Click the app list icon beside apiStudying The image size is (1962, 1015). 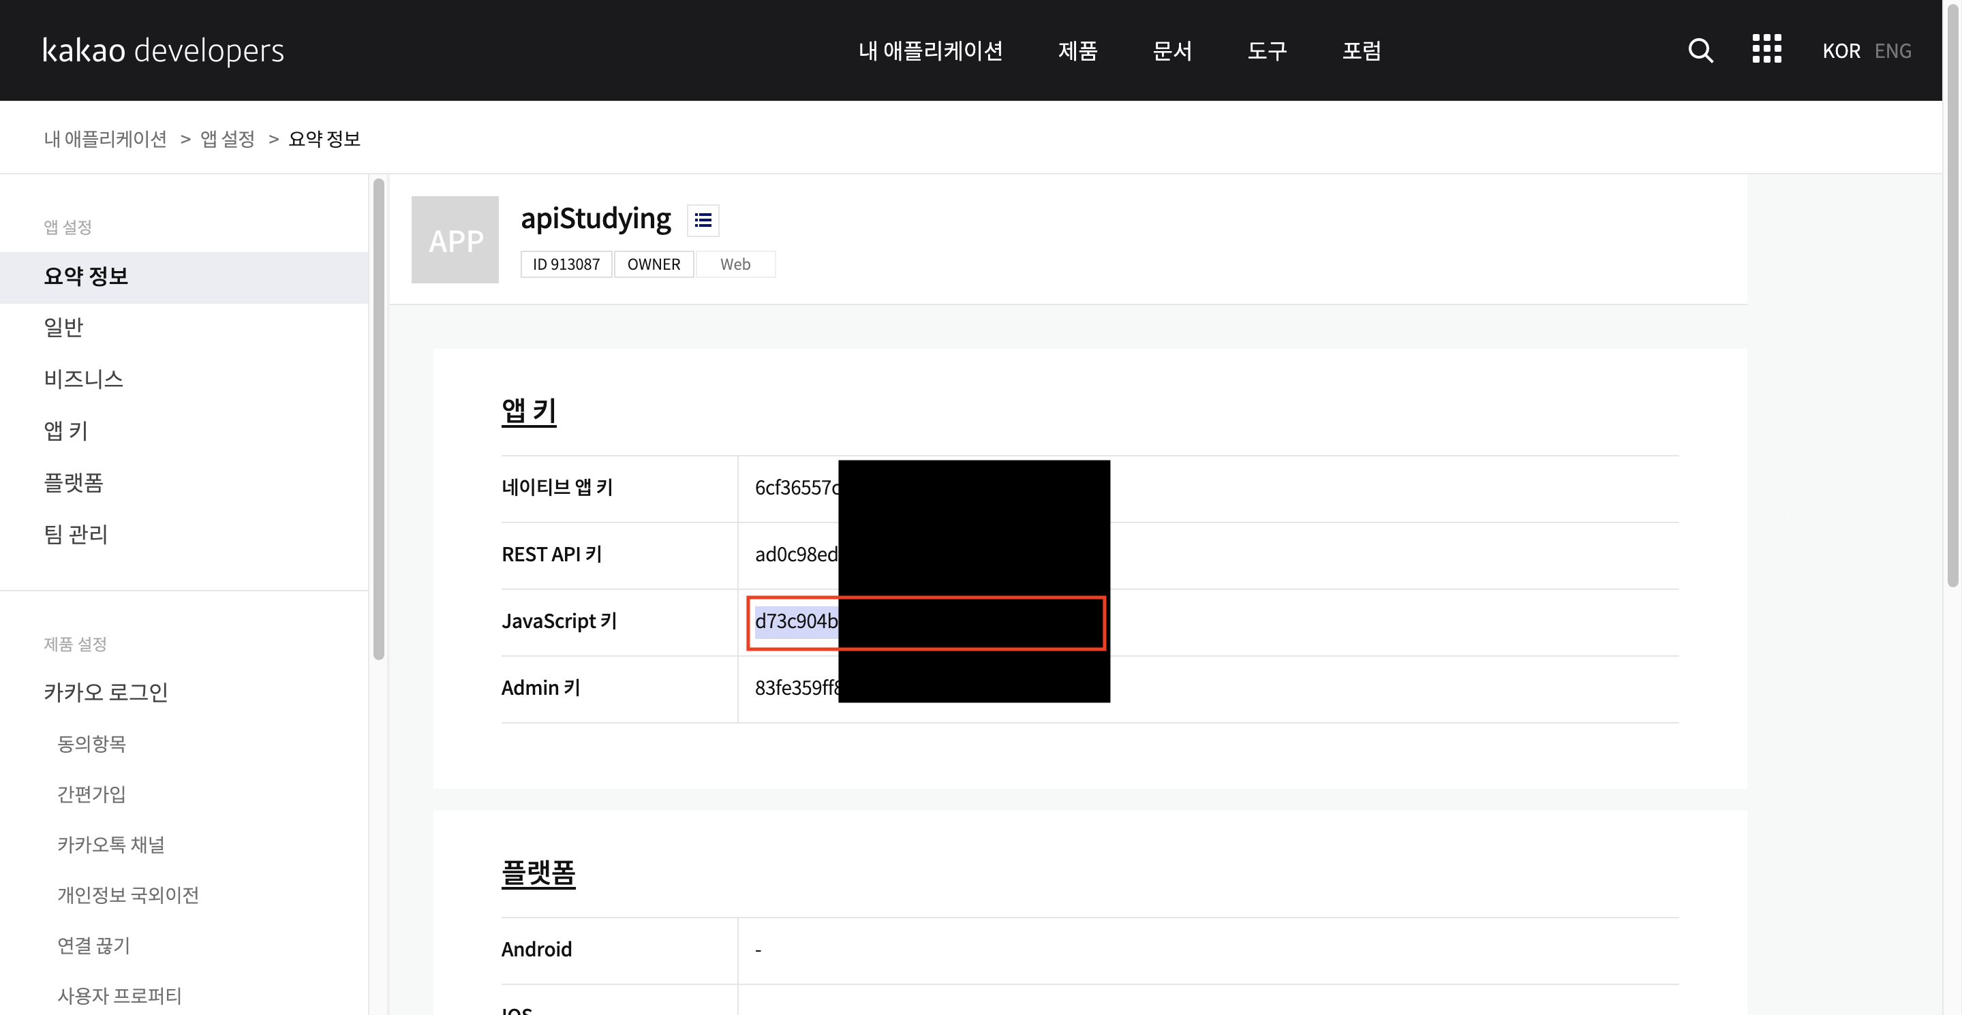click(x=702, y=221)
